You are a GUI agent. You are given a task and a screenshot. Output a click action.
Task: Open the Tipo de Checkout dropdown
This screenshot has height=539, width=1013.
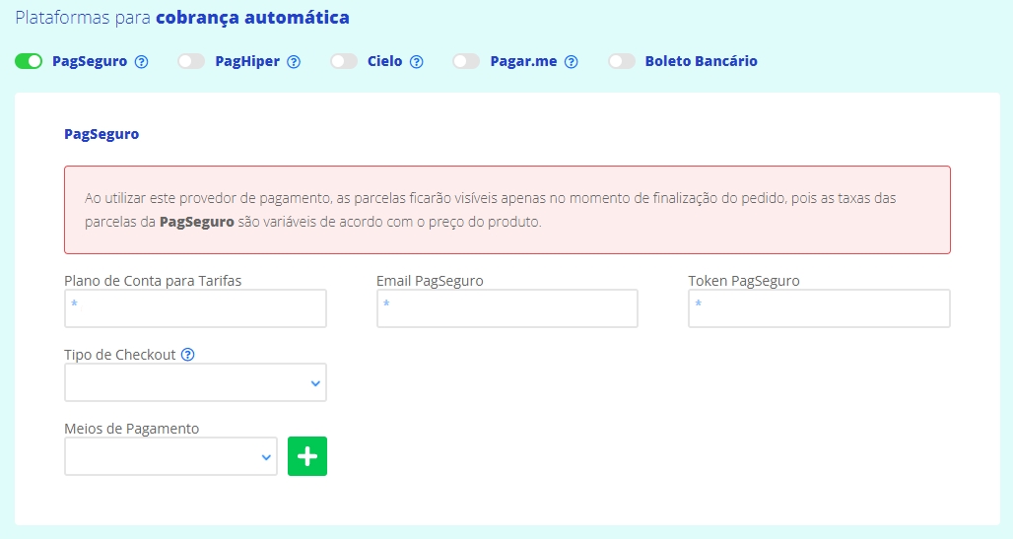(195, 382)
